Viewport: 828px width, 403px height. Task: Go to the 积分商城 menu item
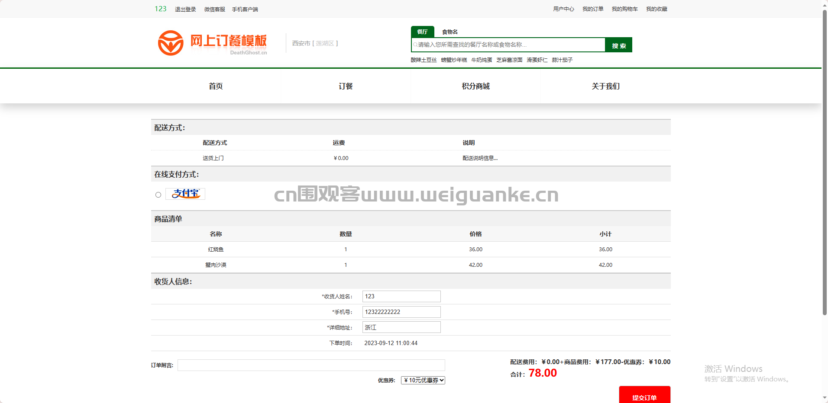[x=475, y=86]
